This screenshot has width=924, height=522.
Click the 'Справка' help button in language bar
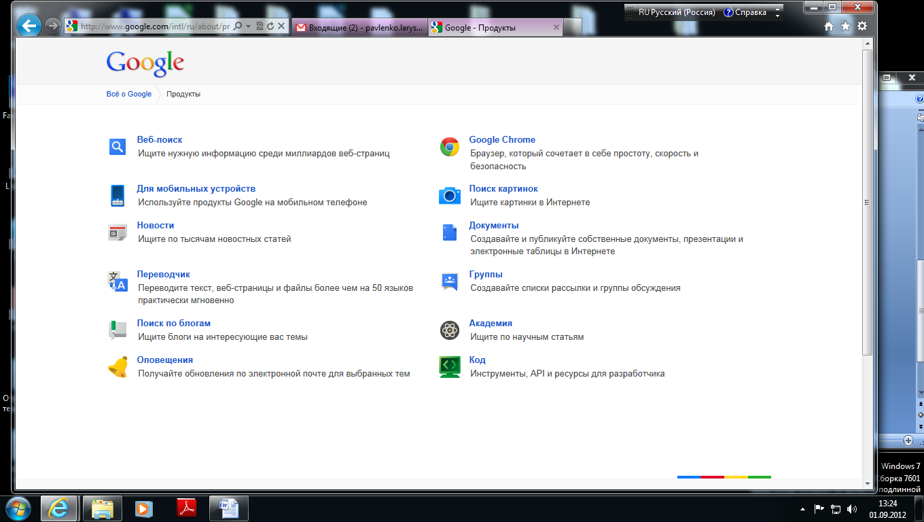[x=745, y=12]
